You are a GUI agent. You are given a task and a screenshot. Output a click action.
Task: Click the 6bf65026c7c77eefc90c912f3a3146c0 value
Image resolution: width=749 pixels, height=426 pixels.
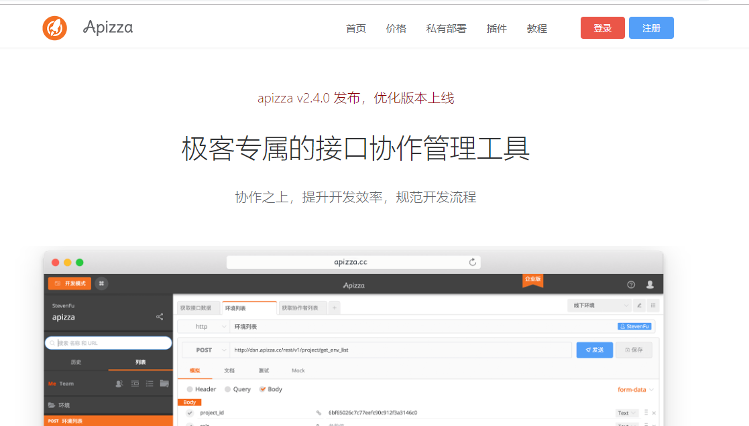click(373, 413)
